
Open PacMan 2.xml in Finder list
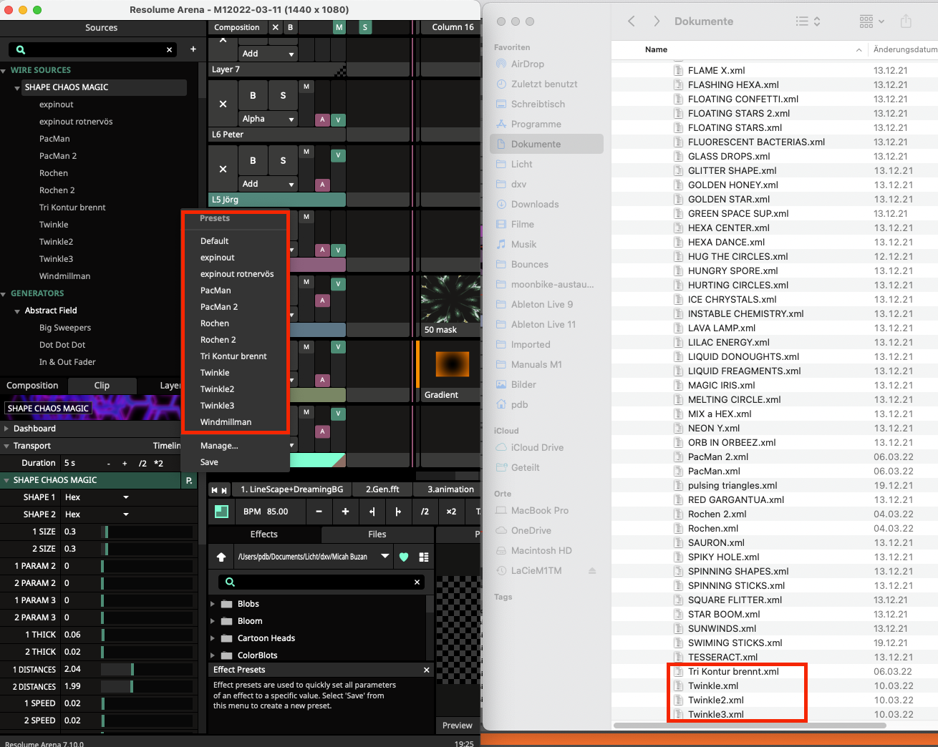(717, 456)
